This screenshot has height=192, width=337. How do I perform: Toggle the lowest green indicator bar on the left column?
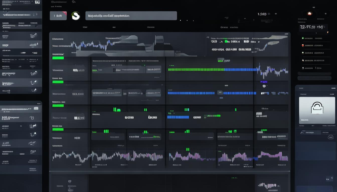point(58,129)
